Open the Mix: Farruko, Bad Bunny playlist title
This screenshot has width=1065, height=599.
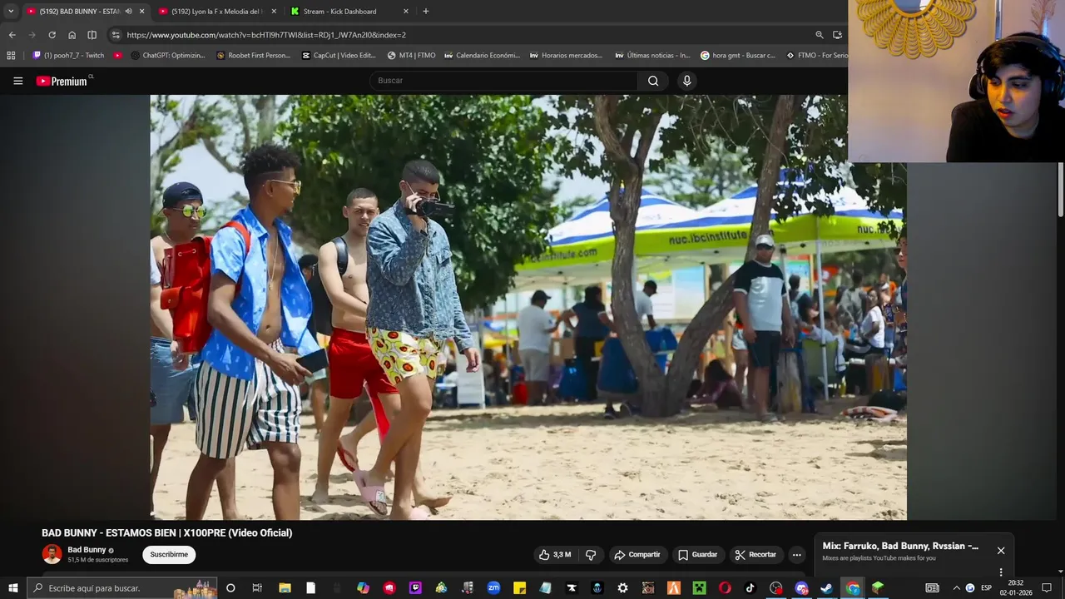tap(900, 547)
